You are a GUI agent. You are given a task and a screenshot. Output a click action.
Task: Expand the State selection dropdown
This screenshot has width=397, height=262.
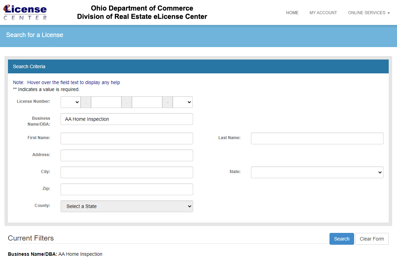(317, 172)
